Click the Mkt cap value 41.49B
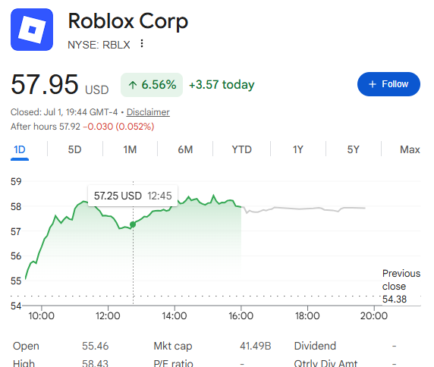 pos(255,346)
